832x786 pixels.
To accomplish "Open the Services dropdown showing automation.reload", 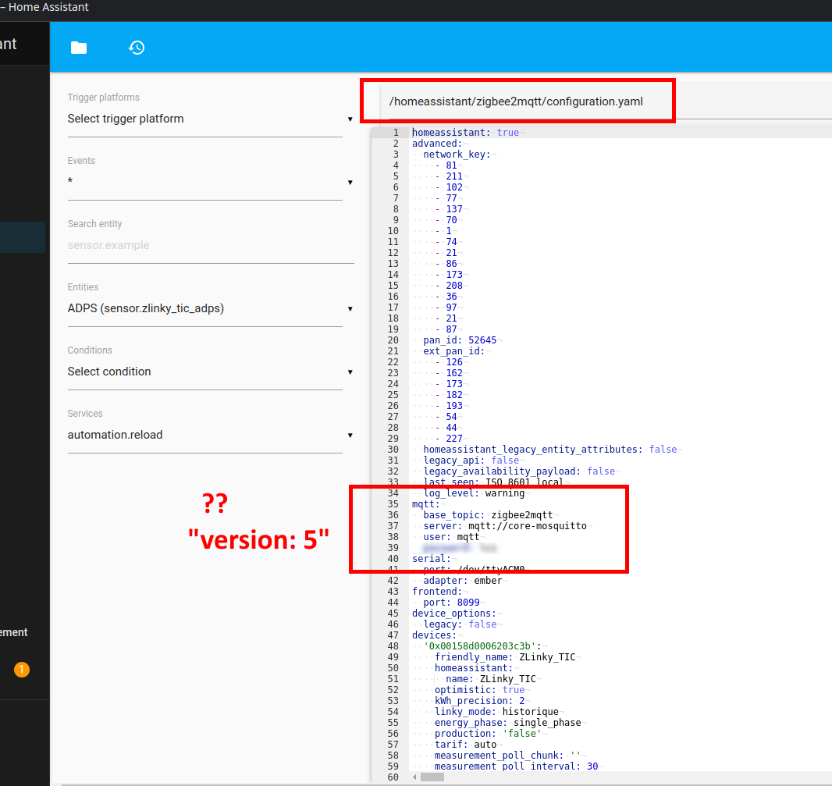I will tap(209, 436).
